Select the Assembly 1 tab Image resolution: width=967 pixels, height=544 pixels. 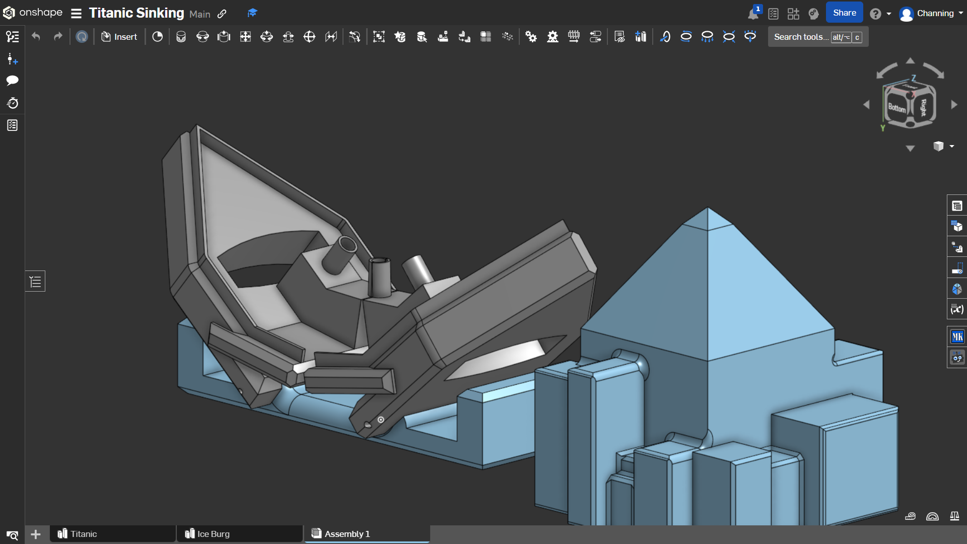[x=367, y=534]
